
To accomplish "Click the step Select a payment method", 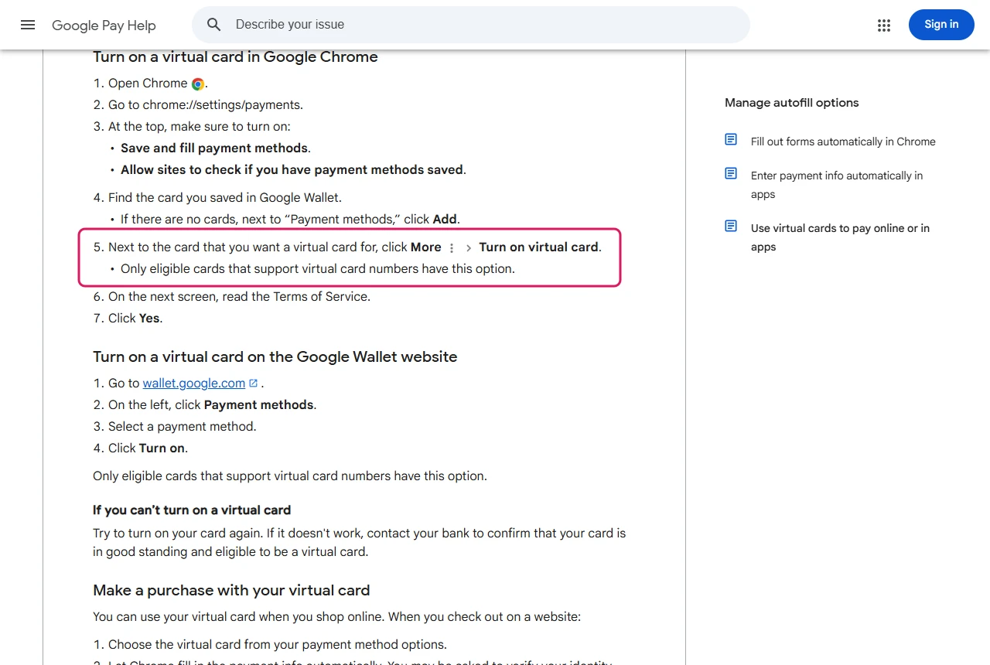I will pyautogui.click(x=182, y=426).
